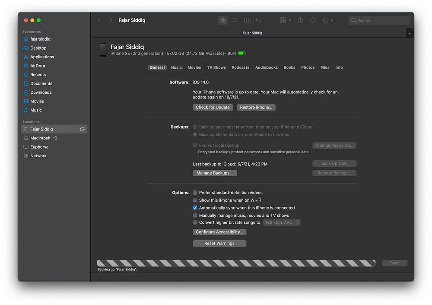Open fajarsiddiq home folder in sidebar
Viewport: 432px width, 305px height.
pyautogui.click(x=54, y=39)
